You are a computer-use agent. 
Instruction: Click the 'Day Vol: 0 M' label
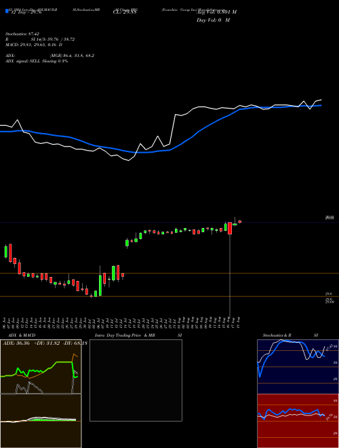point(213,20)
